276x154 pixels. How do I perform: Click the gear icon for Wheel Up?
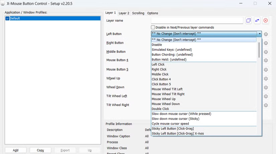tap(266, 79)
